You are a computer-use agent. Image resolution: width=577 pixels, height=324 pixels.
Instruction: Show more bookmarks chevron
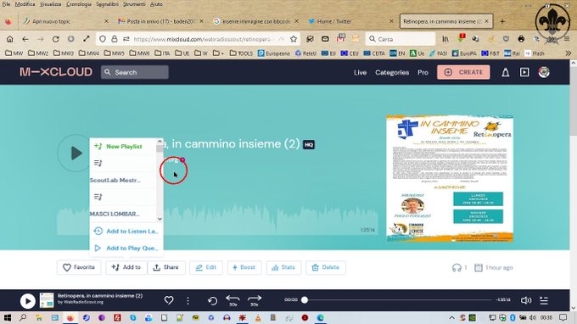pyautogui.click(x=569, y=53)
